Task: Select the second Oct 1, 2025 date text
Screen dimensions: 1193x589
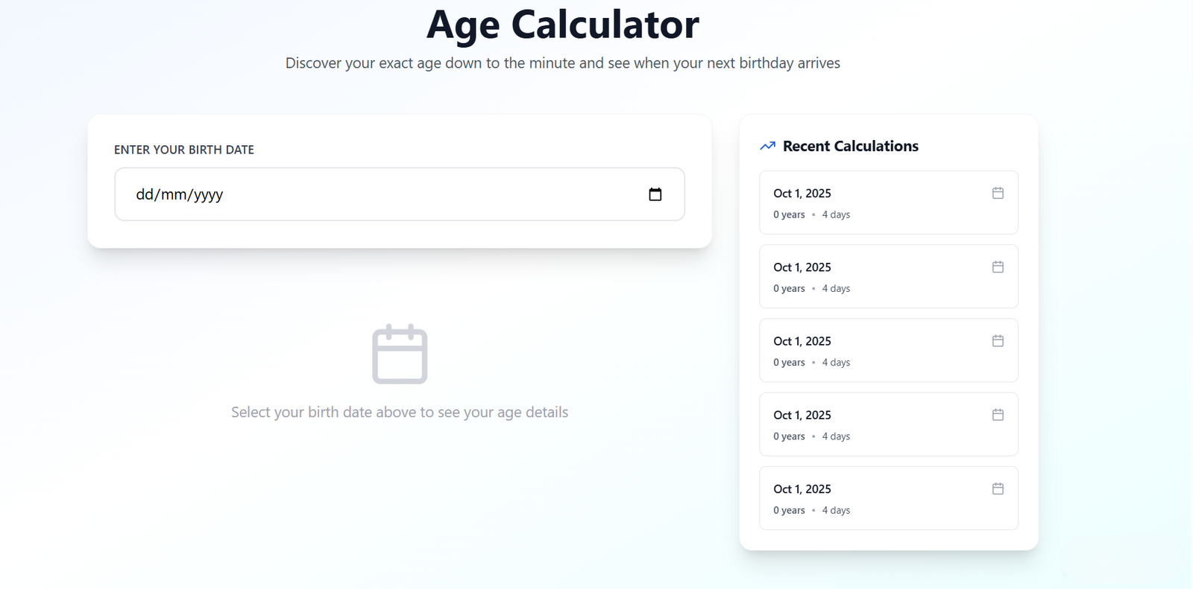Action: click(802, 267)
